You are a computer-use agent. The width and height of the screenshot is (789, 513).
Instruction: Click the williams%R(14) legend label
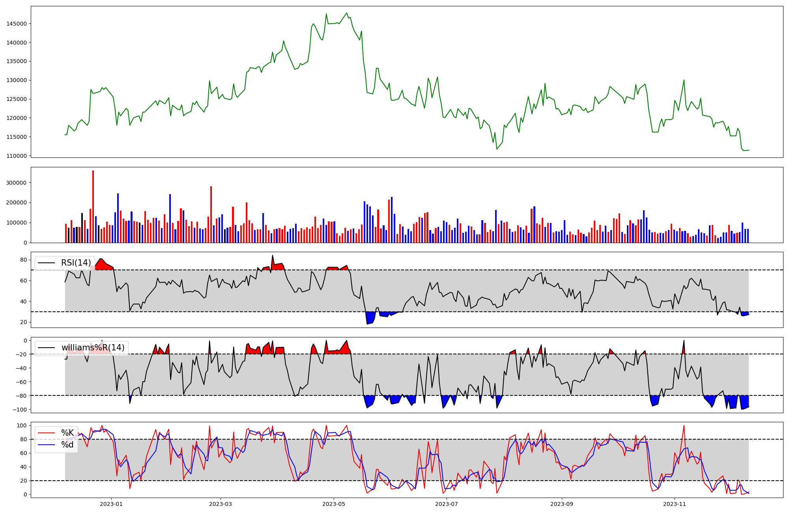tap(93, 348)
